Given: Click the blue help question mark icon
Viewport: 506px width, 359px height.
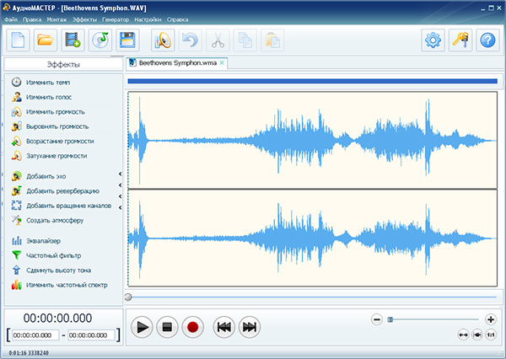Looking at the screenshot, I should coord(487,39).
